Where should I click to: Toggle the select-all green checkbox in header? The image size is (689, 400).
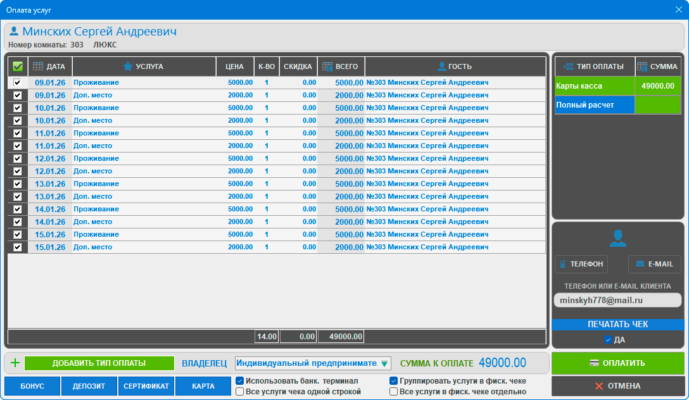(x=18, y=66)
